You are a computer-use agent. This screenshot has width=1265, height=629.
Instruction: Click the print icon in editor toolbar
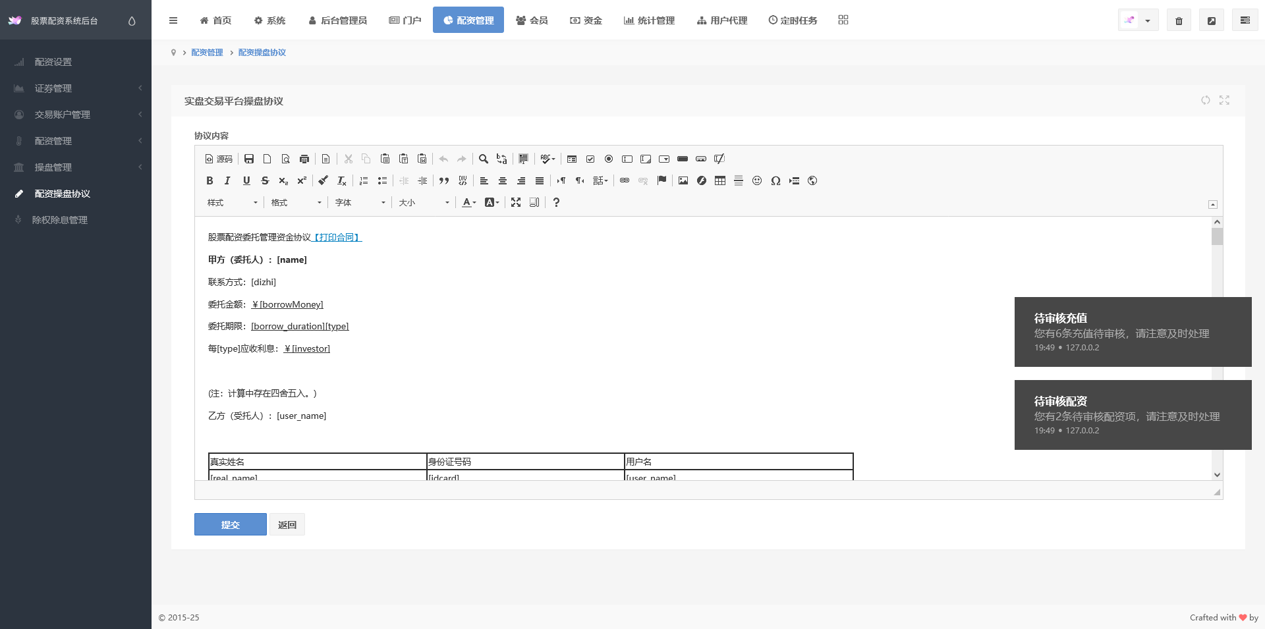[304, 159]
